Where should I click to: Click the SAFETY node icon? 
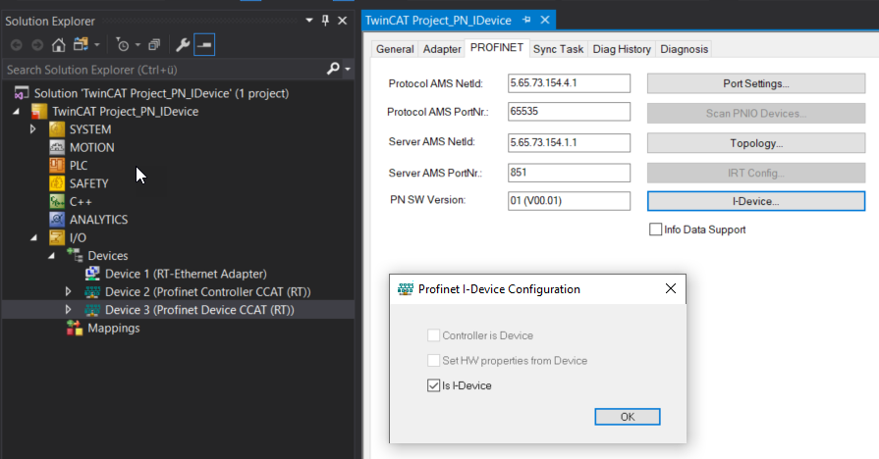pos(57,183)
